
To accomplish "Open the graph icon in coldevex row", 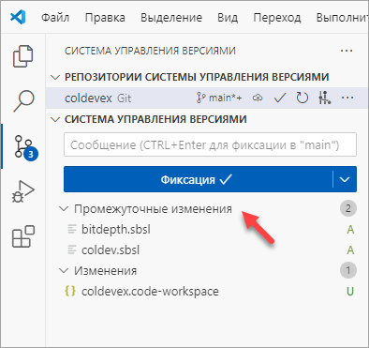I will tap(325, 98).
